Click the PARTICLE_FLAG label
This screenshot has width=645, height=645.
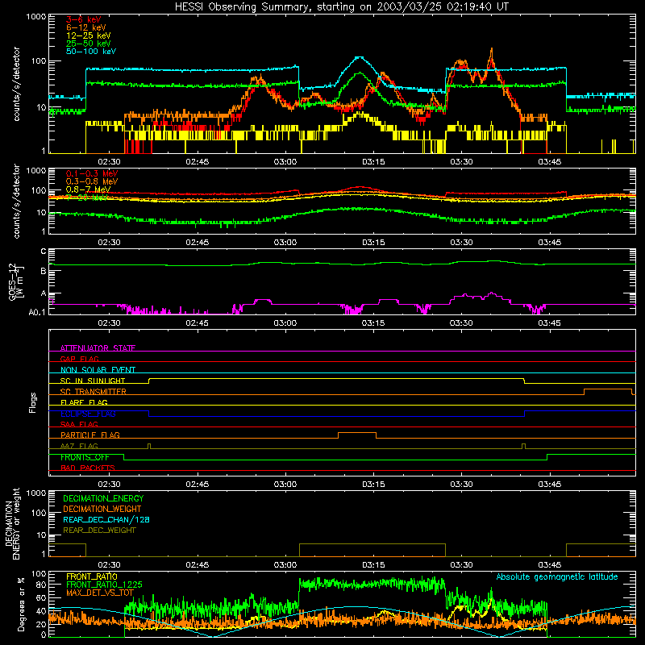click(x=90, y=435)
